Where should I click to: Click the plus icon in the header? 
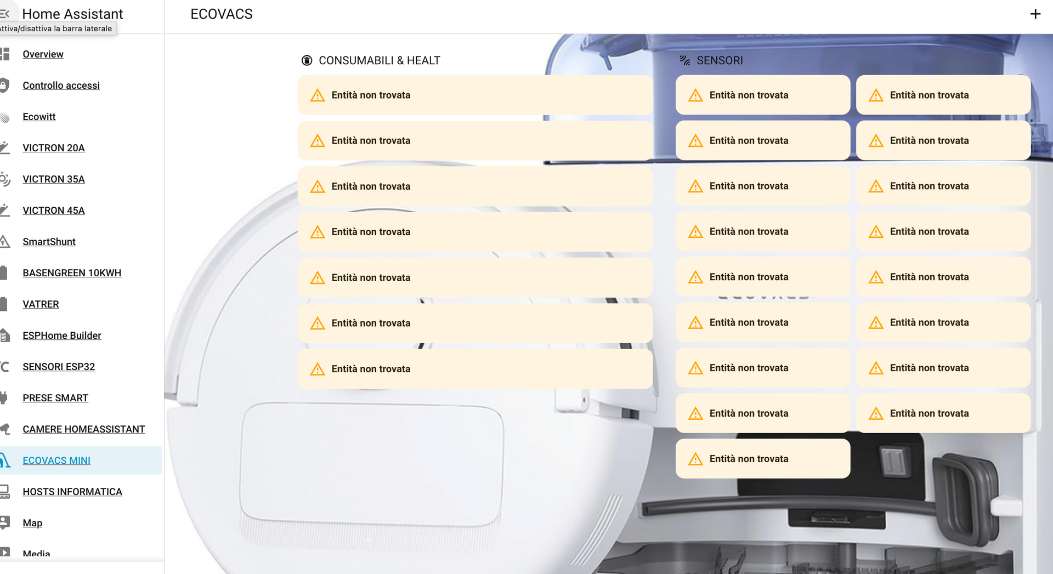coord(1035,14)
